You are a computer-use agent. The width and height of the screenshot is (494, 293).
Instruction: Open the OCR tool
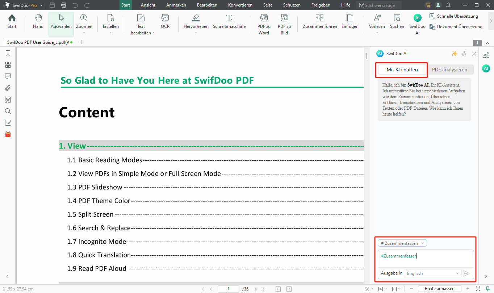click(x=165, y=22)
